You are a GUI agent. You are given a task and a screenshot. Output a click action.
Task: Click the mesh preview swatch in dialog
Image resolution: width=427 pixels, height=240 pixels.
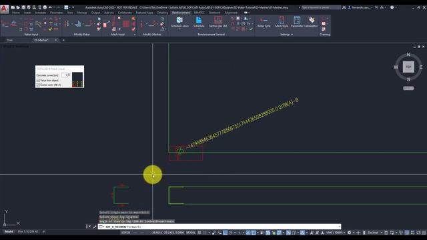[77, 79]
